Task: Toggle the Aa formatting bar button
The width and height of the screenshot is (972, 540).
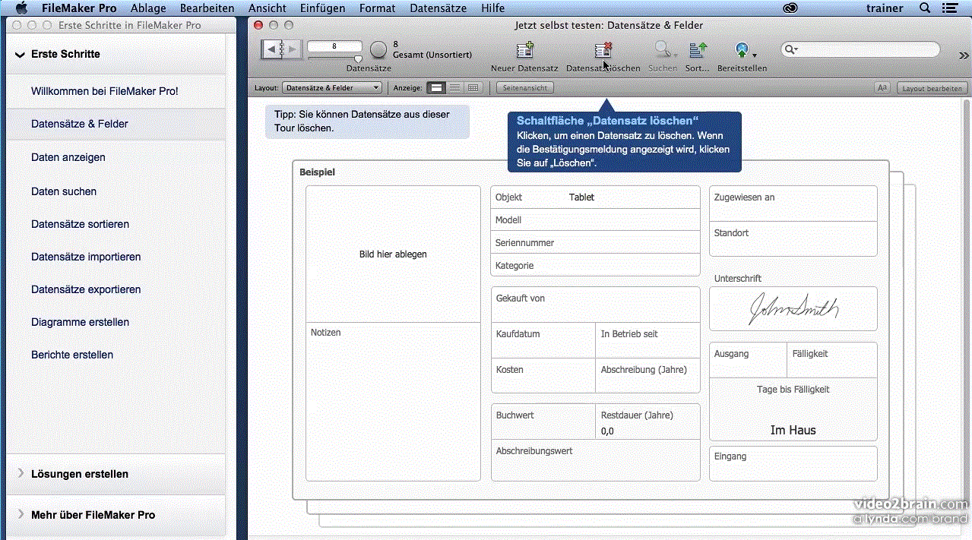Action: (882, 88)
